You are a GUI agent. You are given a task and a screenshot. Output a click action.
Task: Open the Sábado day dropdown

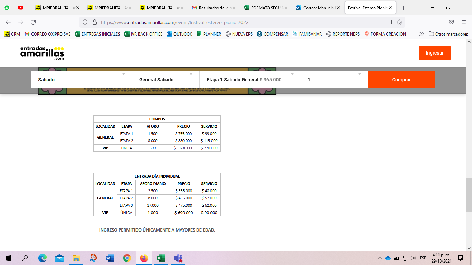(x=82, y=80)
